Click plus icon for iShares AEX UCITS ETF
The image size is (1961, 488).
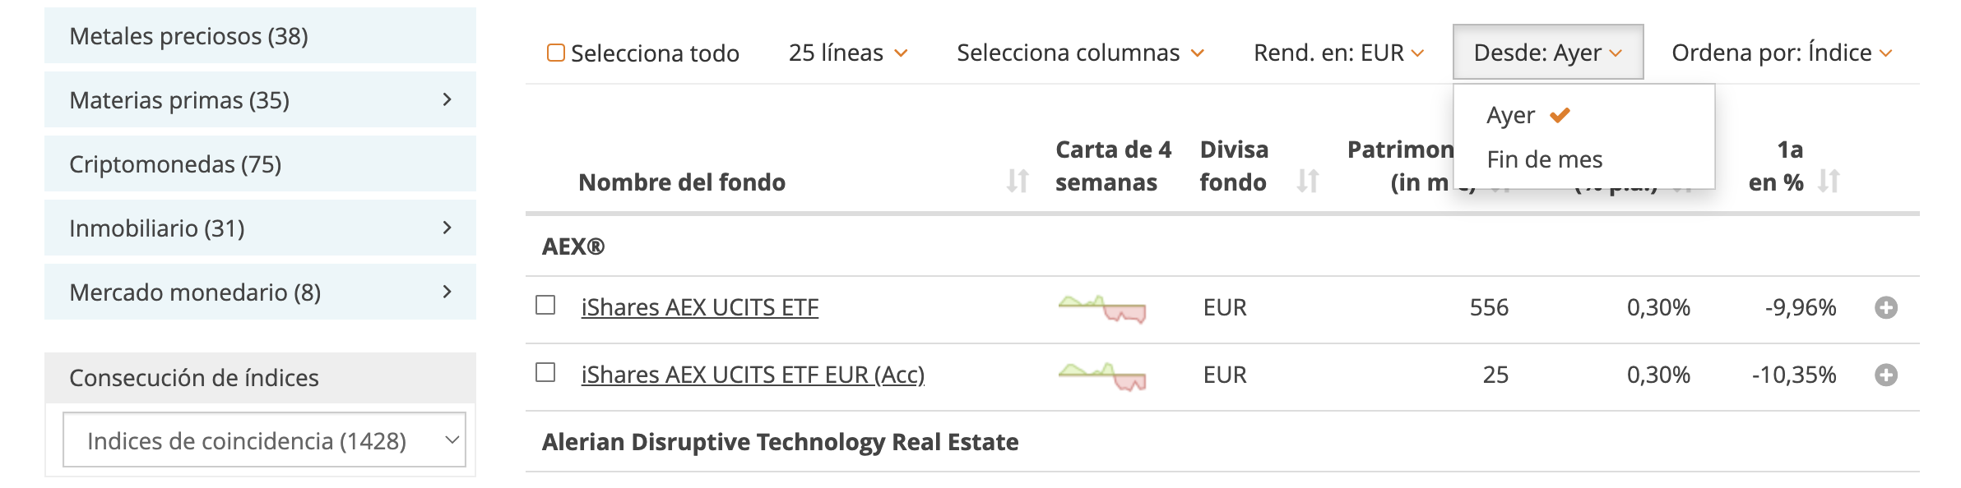coord(1885,308)
